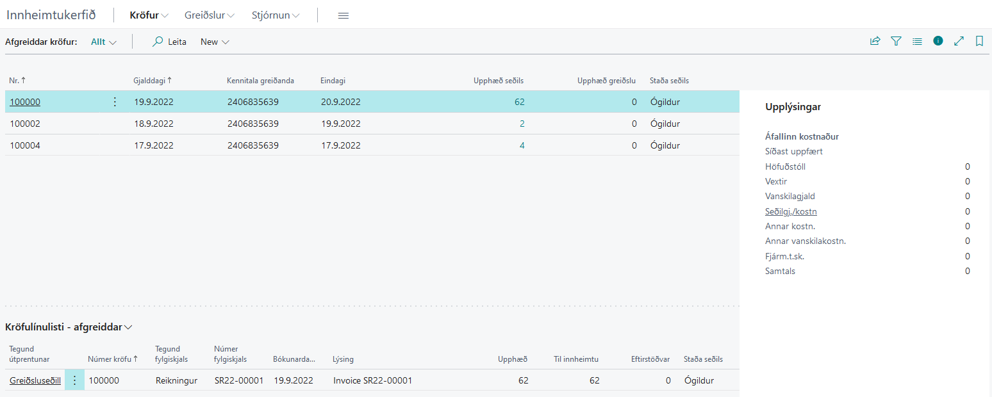992x397 pixels.
Task: Click the bookmark icon
Action: [x=979, y=41]
